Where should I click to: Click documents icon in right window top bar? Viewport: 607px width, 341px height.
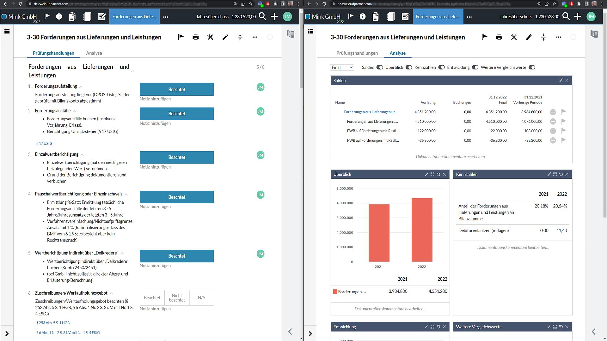(x=376, y=16)
